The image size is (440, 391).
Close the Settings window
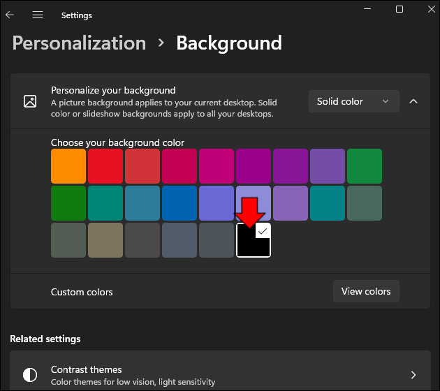click(431, 9)
